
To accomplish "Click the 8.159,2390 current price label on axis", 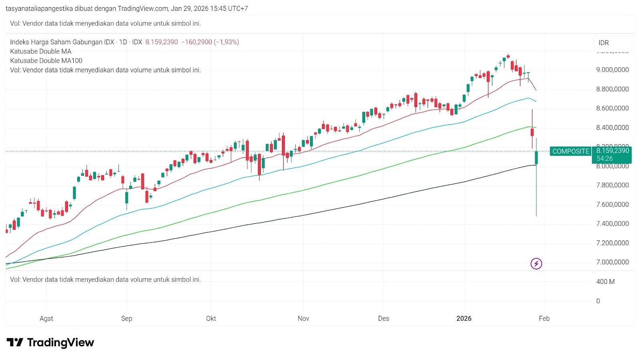I will tap(612, 151).
